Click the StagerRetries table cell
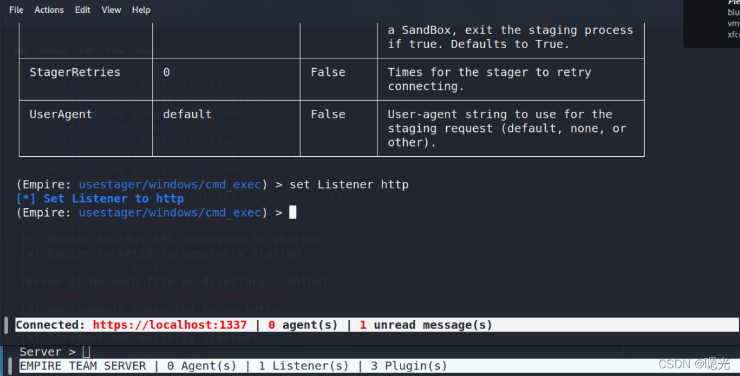This screenshot has width=740, height=376. (x=75, y=73)
